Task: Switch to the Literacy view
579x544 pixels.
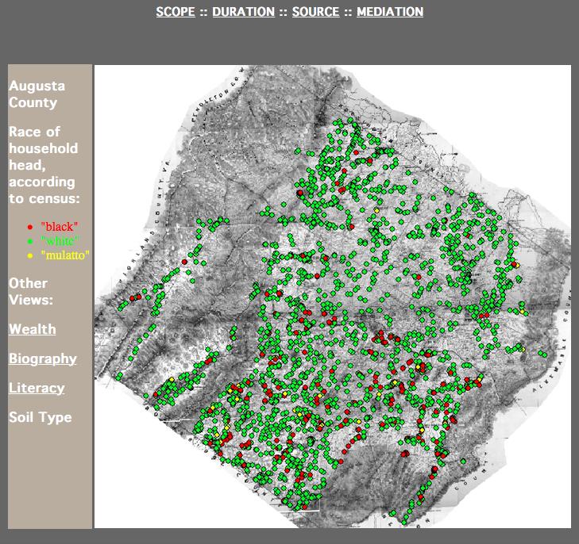Action: pos(37,388)
